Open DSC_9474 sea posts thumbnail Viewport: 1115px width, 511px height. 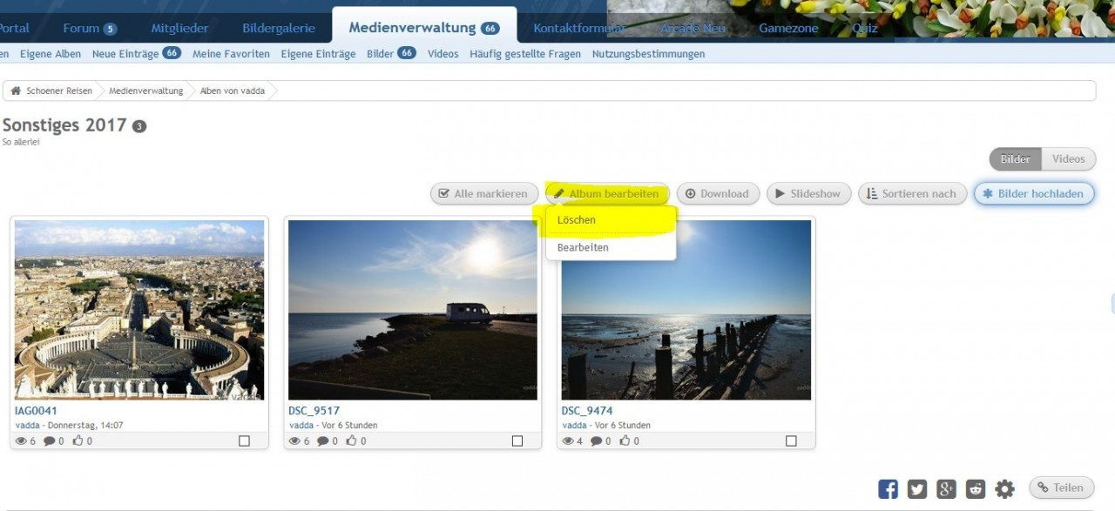coord(686,310)
